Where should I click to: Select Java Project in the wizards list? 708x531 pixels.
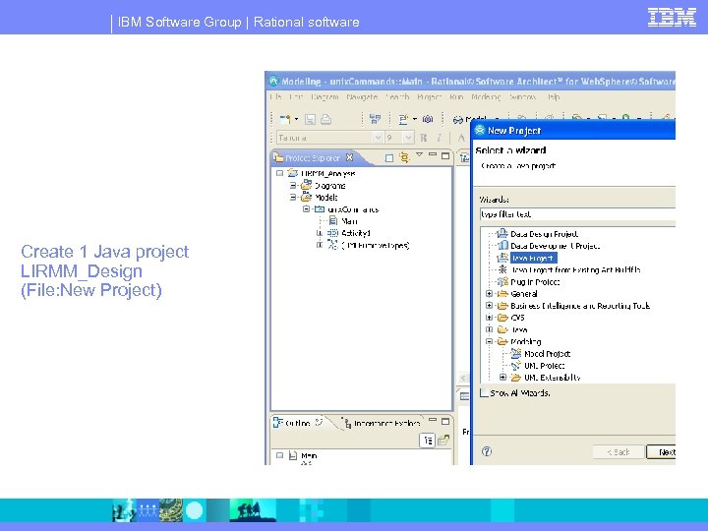click(533, 258)
